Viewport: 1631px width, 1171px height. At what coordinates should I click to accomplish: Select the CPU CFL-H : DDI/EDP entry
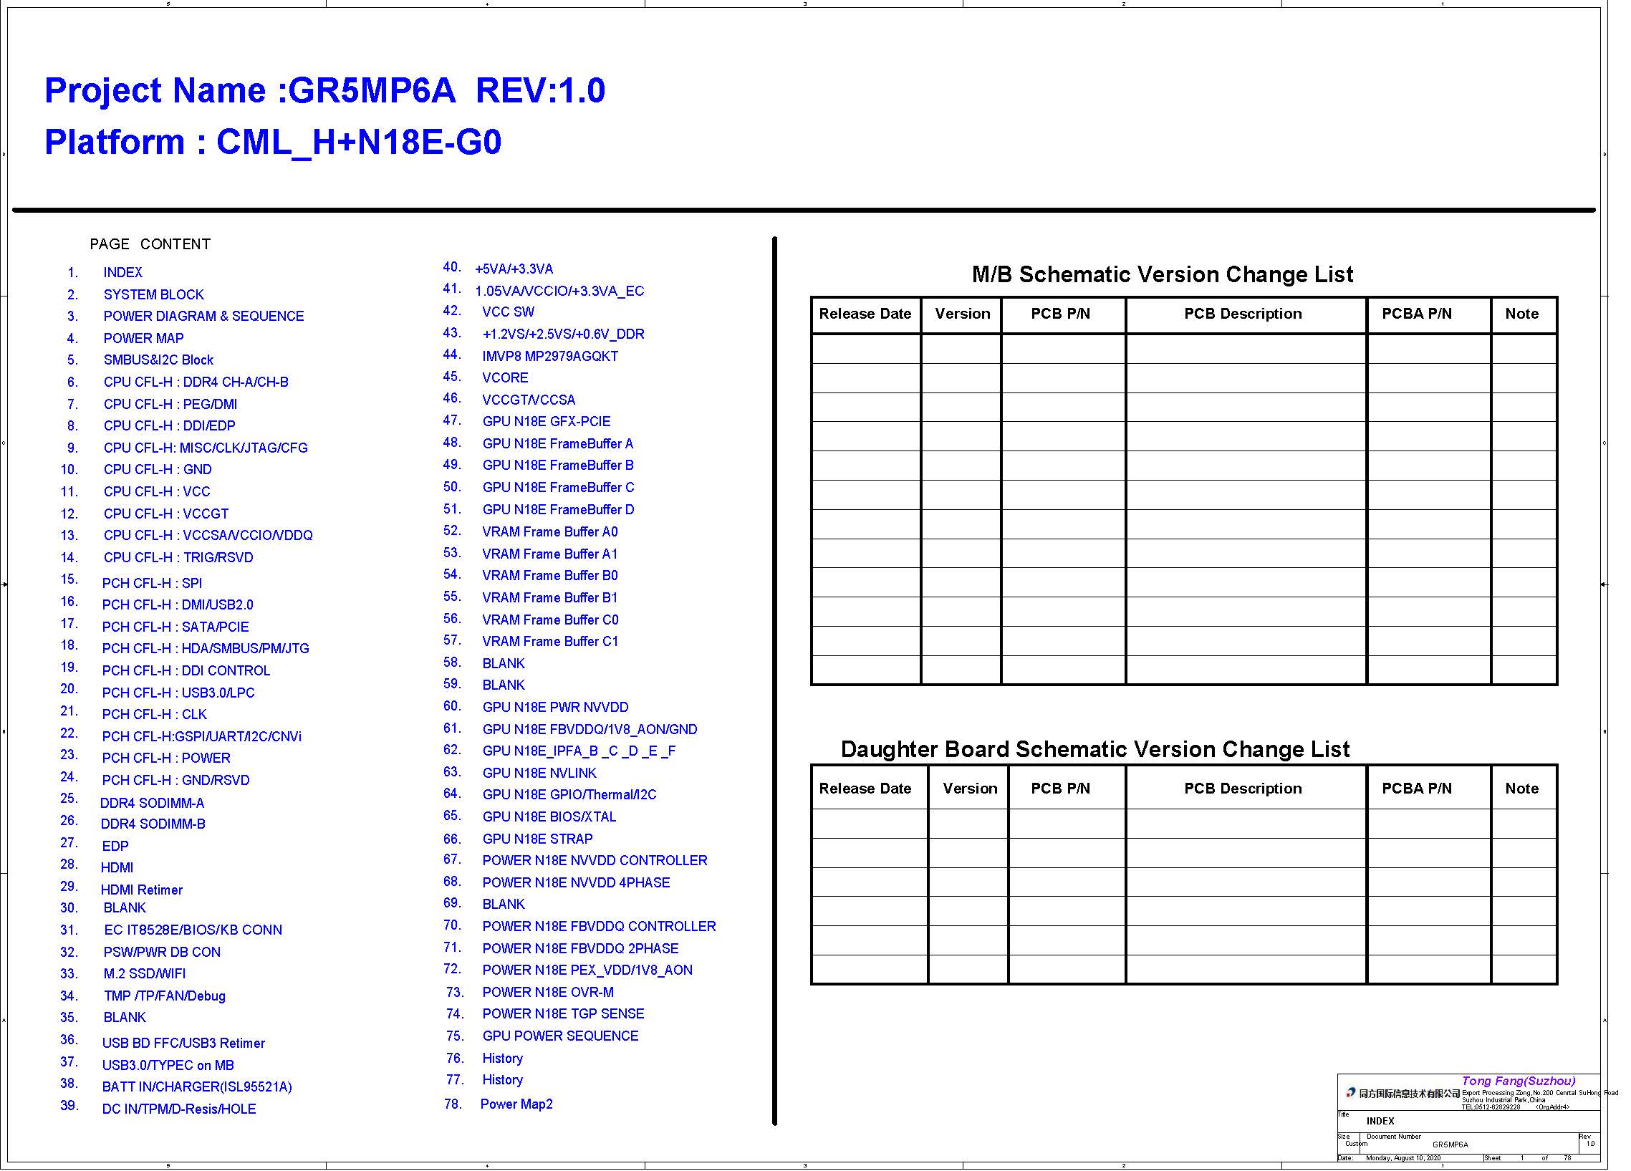tap(170, 427)
